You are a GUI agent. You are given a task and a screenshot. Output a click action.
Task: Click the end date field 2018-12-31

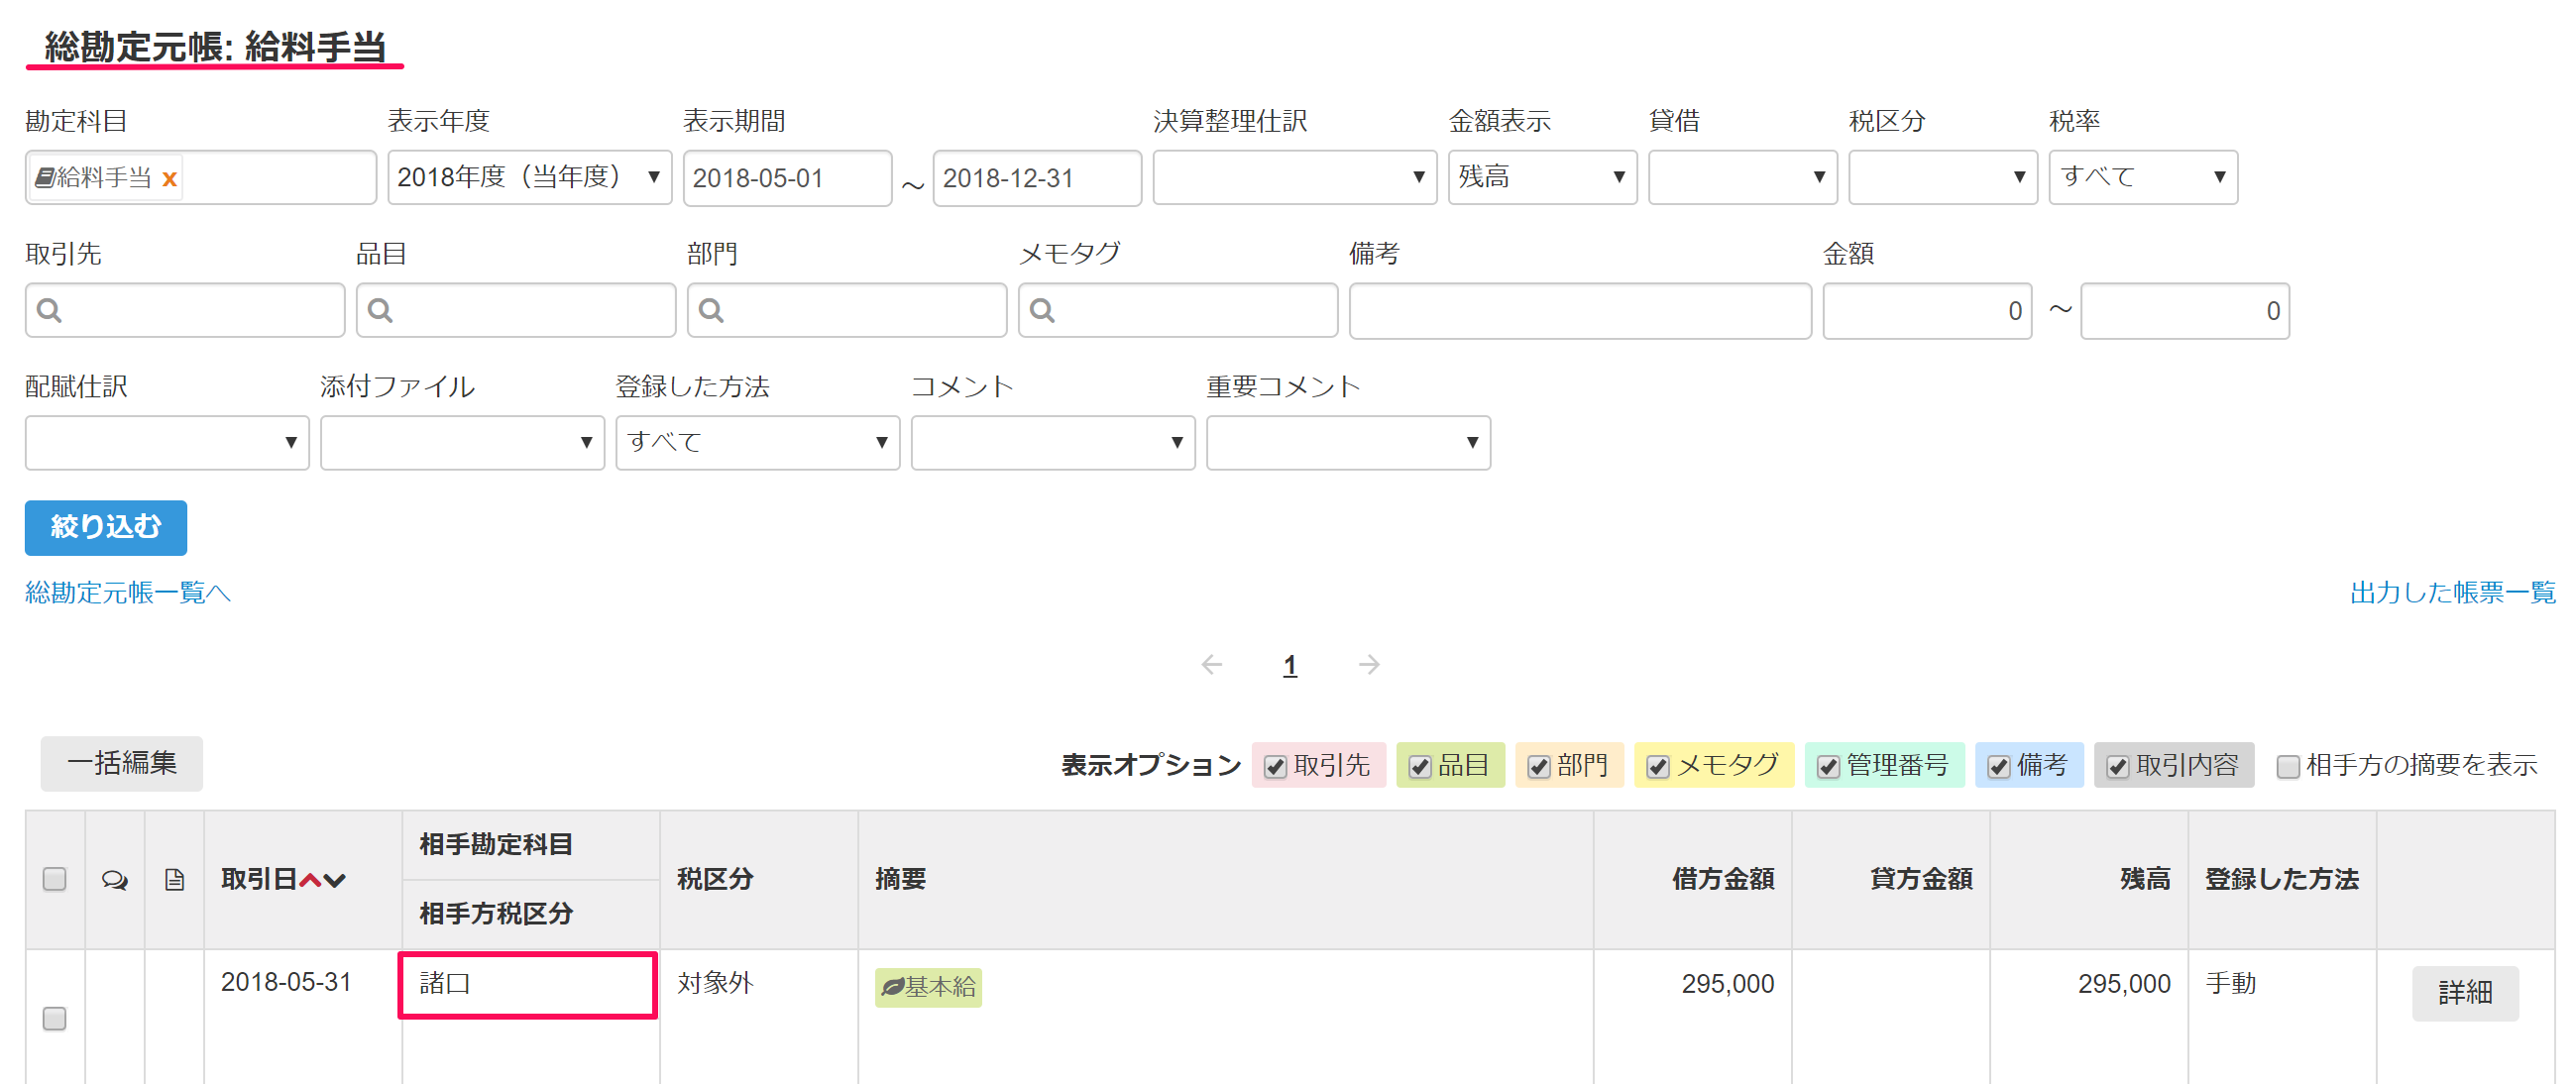pyautogui.click(x=1037, y=178)
